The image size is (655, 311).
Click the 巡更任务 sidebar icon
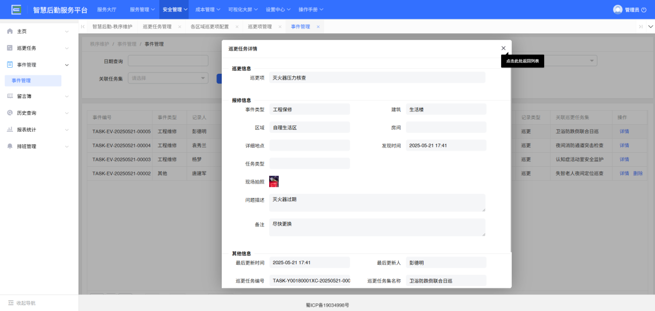point(10,48)
